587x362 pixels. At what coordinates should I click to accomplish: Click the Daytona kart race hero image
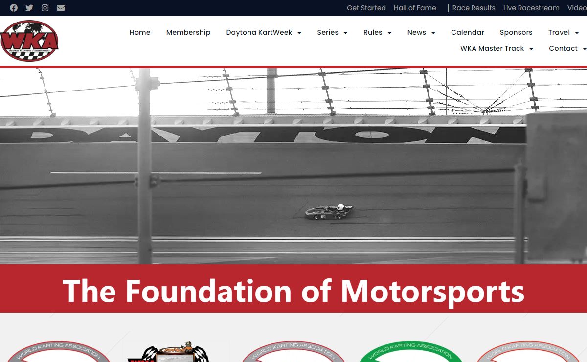pos(293,166)
